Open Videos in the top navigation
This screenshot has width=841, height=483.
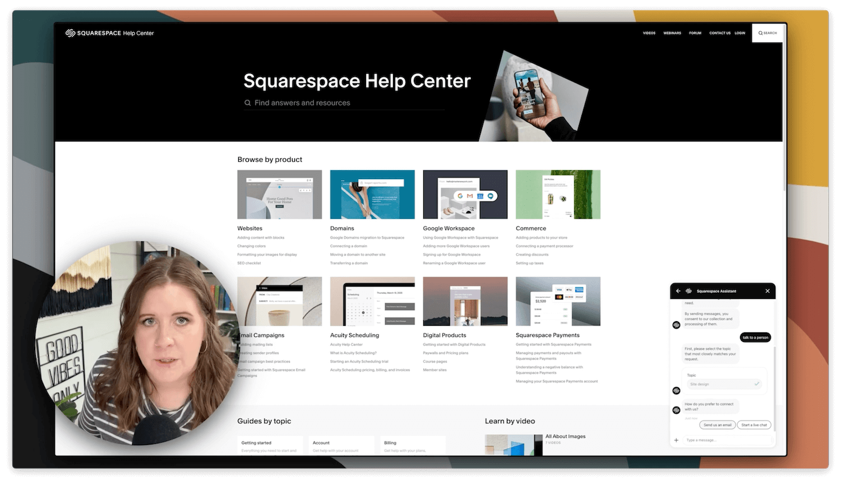point(649,33)
